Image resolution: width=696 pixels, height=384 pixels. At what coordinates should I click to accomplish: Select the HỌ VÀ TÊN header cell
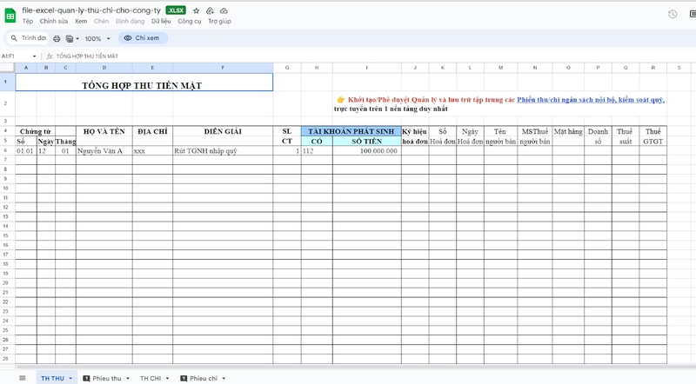[104, 131]
